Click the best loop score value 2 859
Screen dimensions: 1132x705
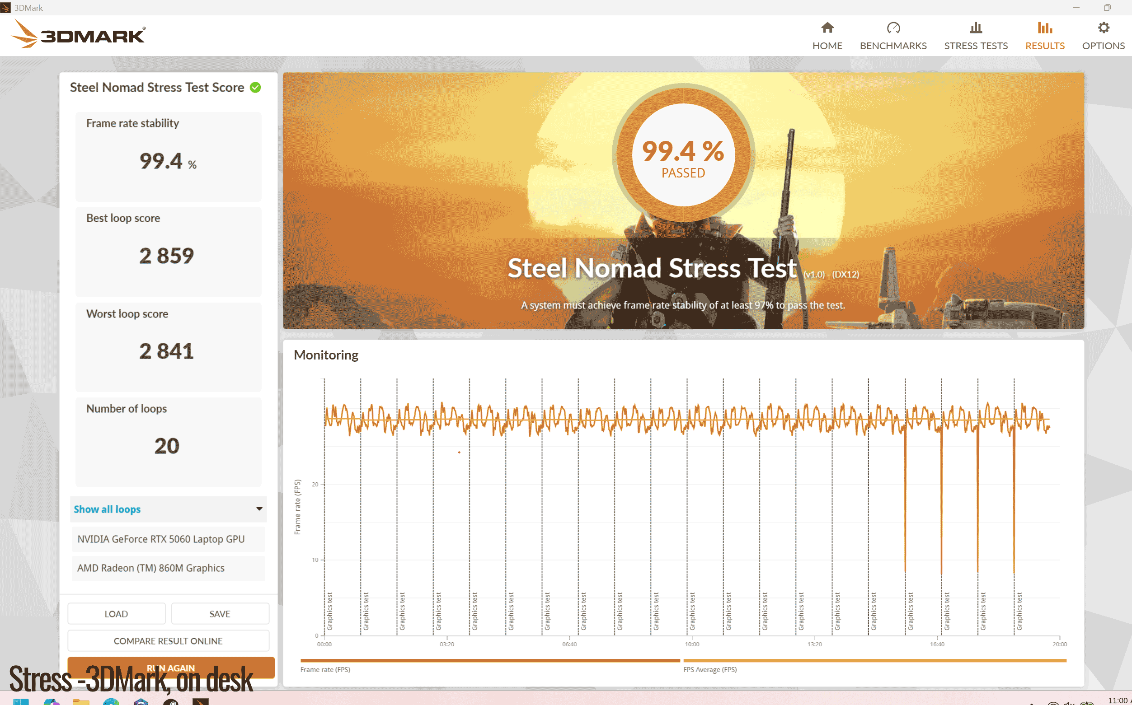click(166, 256)
